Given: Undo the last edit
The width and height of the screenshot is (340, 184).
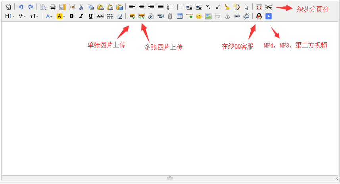Looking at the screenshot, I should pyautogui.click(x=21, y=7).
